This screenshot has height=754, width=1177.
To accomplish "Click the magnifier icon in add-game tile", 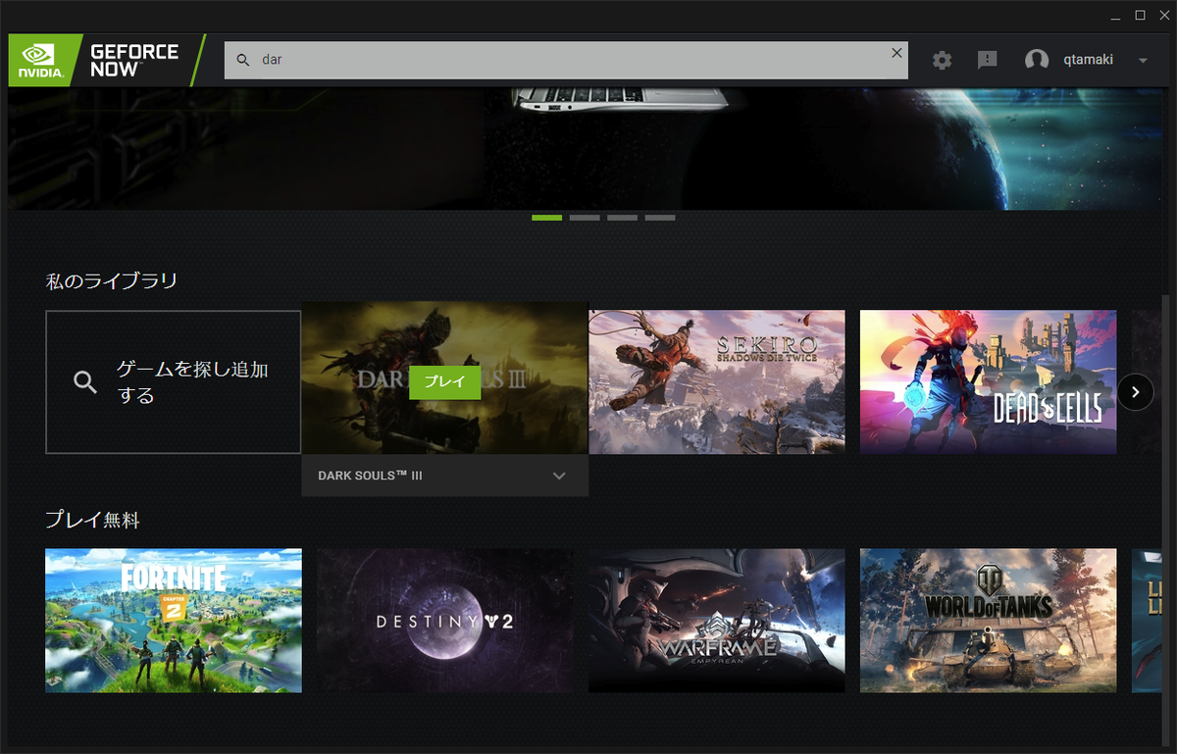I will pyautogui.click(x=86, y=382).
